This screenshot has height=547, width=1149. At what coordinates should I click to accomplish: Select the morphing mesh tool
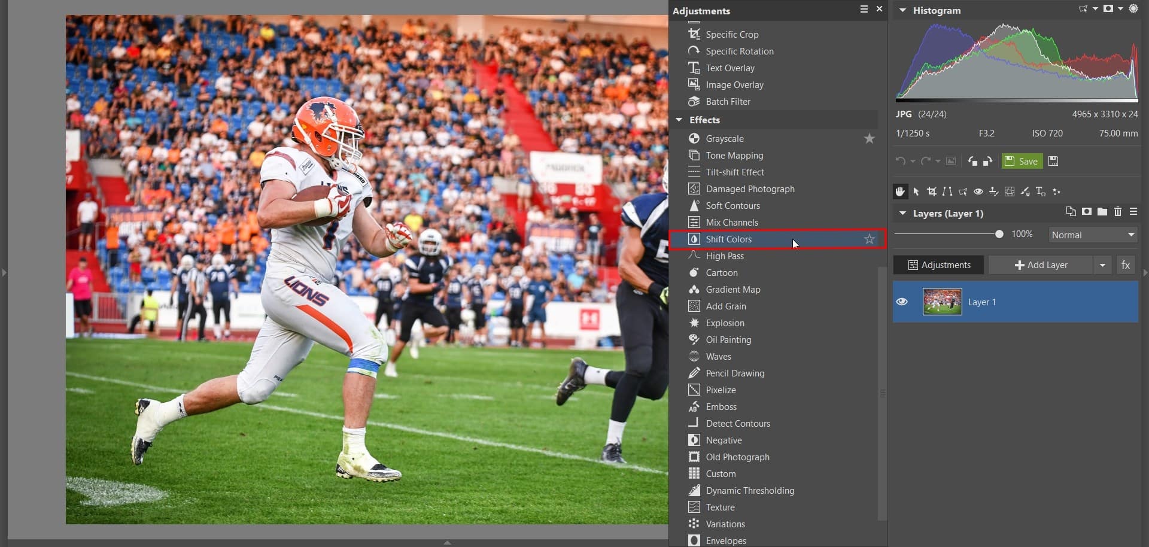click(1010, 192)
